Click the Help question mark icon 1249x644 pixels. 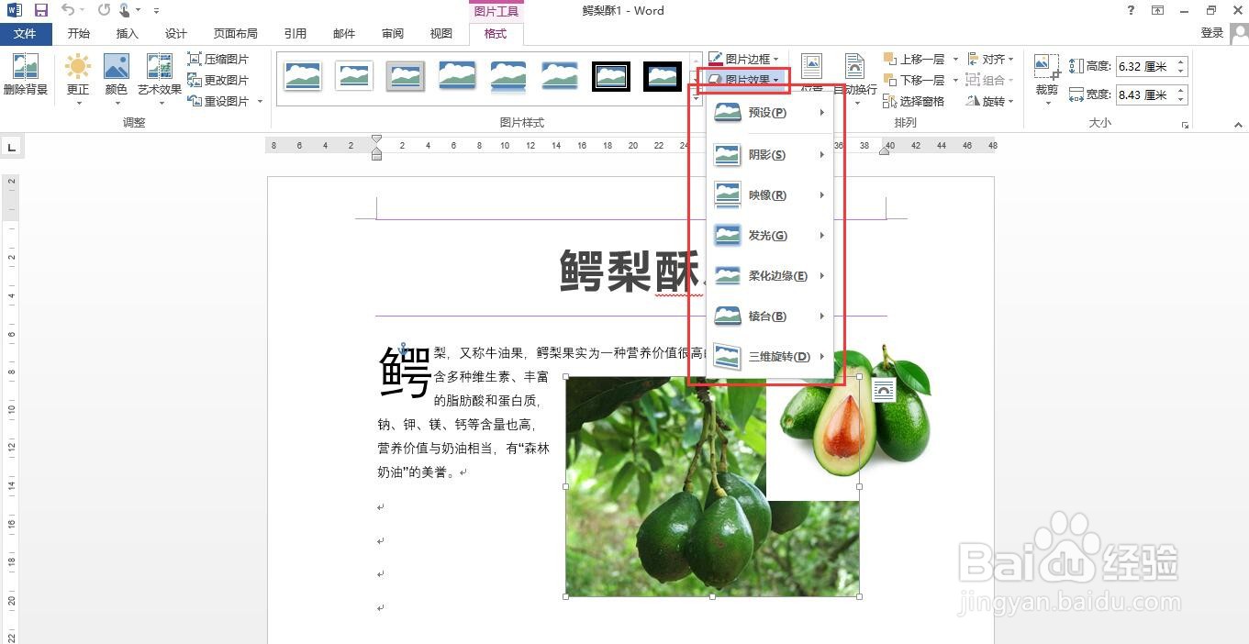click(1131, 10)
